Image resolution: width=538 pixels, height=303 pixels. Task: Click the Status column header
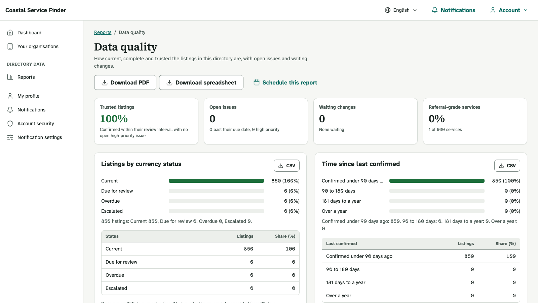(x=112, y=236)
